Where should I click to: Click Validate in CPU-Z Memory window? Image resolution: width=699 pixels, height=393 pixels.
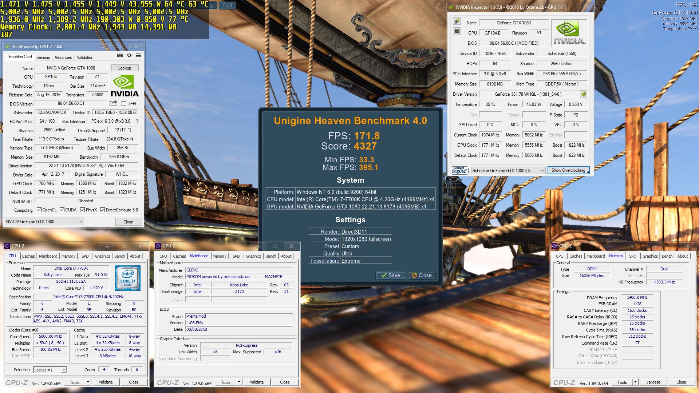(x=653, y=382)
